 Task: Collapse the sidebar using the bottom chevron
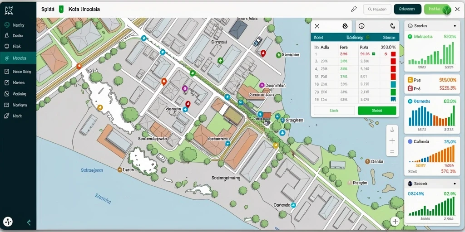tap(29, 222)
